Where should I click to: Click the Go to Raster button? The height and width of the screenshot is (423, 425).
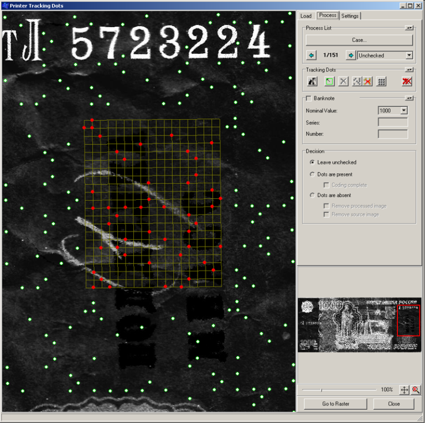pyautogui.click(x=335, y=404)
